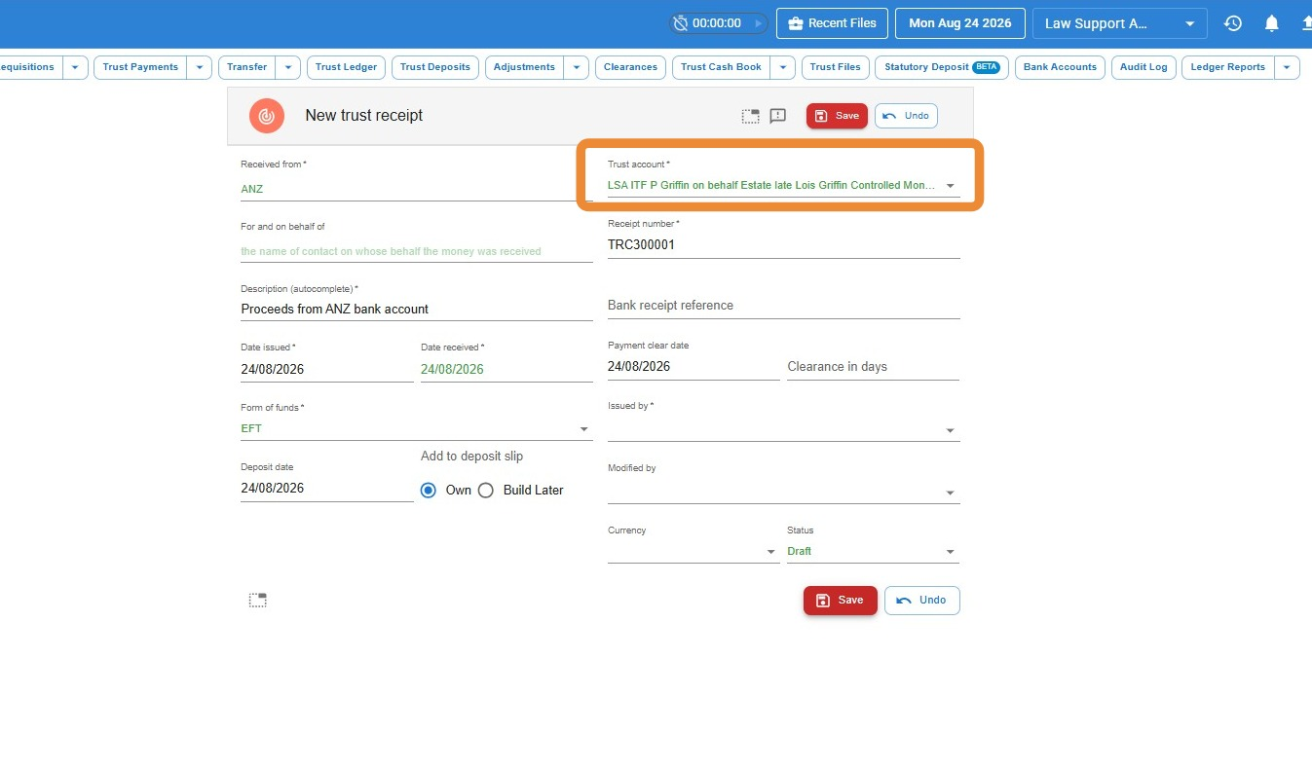Expand the Adjustments dropdown arrow

pos(576,67)
